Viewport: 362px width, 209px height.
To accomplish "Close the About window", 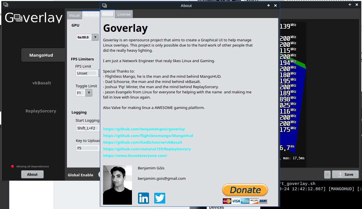I will [275, 5].
